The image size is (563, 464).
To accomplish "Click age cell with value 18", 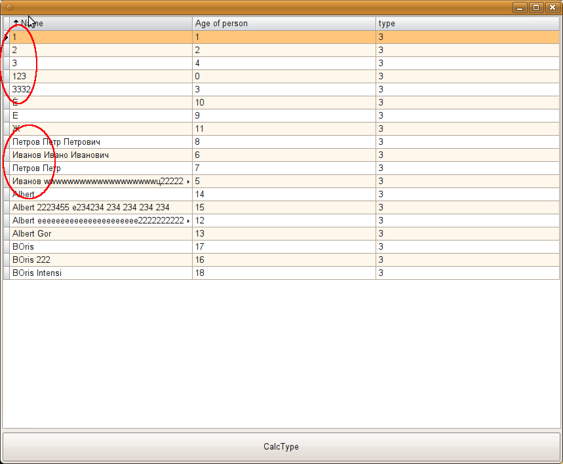I will (x=283, y=273).
